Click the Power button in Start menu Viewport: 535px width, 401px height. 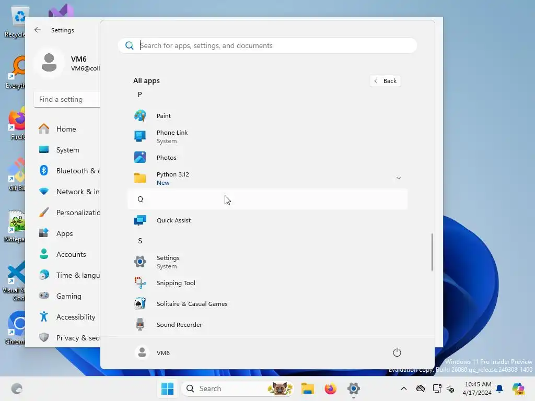[x=397, y=352]
